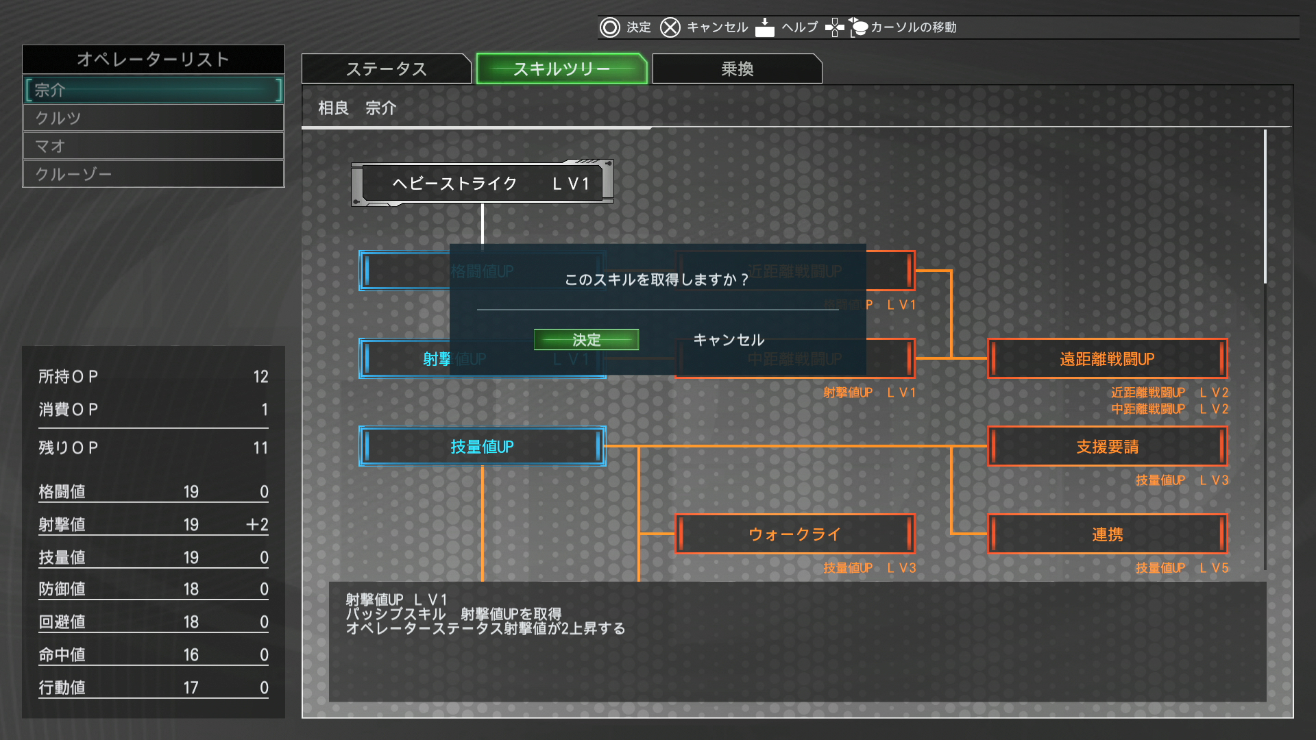Select the ヘビーストライク LV1 skill node
Screen dimensions: 1316x740
point(483,184)
